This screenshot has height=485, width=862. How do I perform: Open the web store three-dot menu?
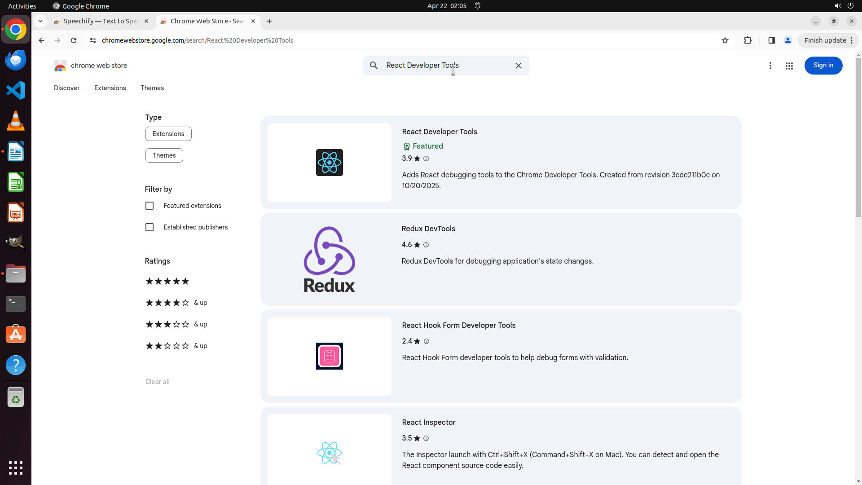770,66
